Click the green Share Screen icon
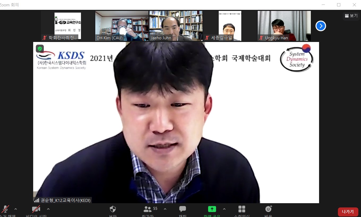 (x=212, y=209)
